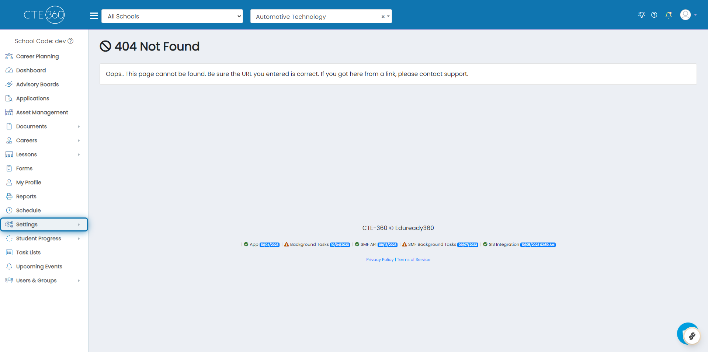Open the Automotive Technology program dropdown
This screenshot has width=708, height=352.
coord(388,17)
